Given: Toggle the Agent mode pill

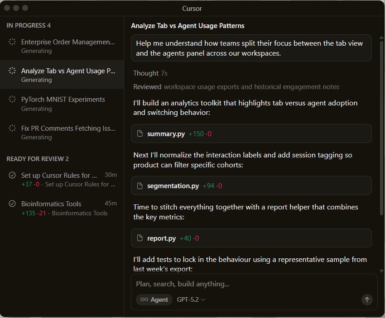Looking at the screenshot, I should [154, 299].
